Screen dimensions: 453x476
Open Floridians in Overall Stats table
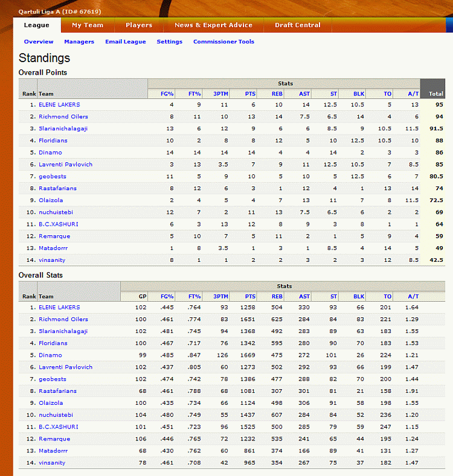(53, 343)
